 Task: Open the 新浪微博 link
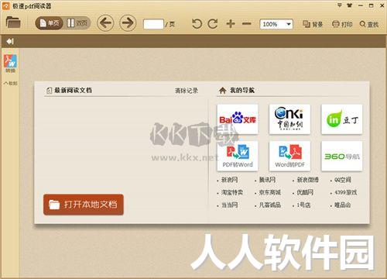click(308, 180)
